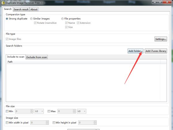Close the Duplicate Image Remover window
Image resolution: width=173 pixels, height=130 pixels.
pos(167,2)
